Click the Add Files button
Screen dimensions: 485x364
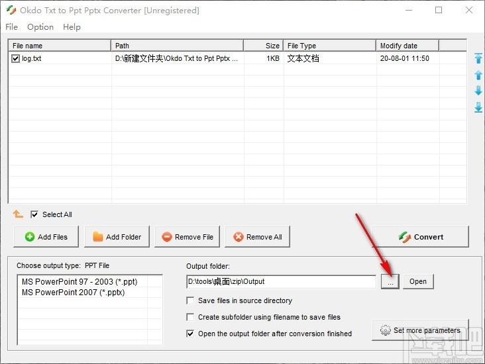coord(46,237)
